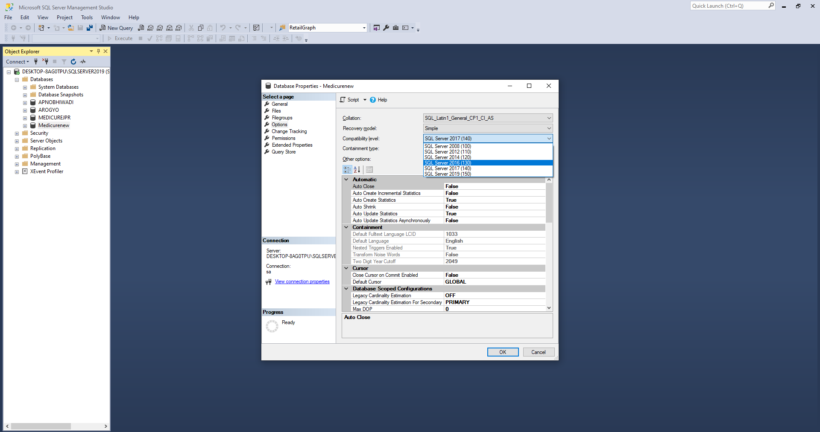
Task: Click the New Project toolbar icon
Action: [41, 28]
